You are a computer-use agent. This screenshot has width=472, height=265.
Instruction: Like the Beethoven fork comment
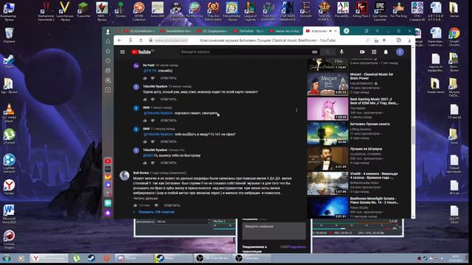click(135, 205)
